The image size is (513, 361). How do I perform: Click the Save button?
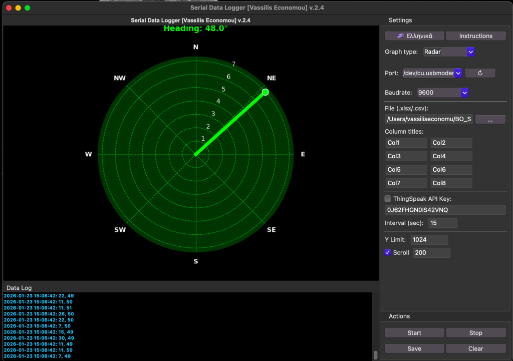point(414,348)
